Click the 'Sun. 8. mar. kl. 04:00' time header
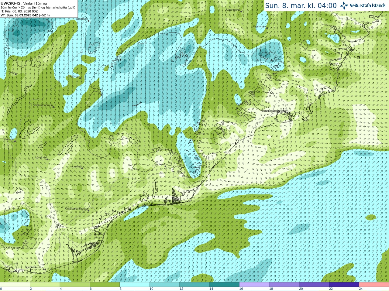Screen dimensions: 389x291 (x=301, y=5)
